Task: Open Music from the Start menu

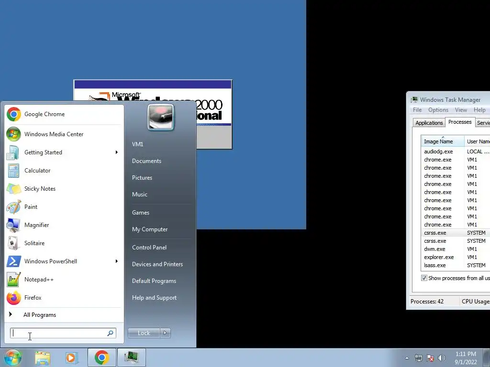Action: 139,194
